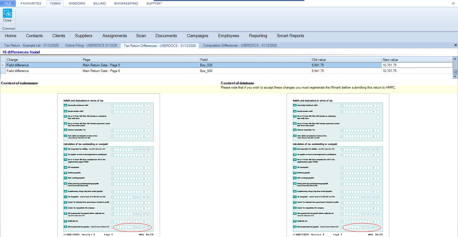
Task: Close the document tab panel
Action: [x=455, y=45]
